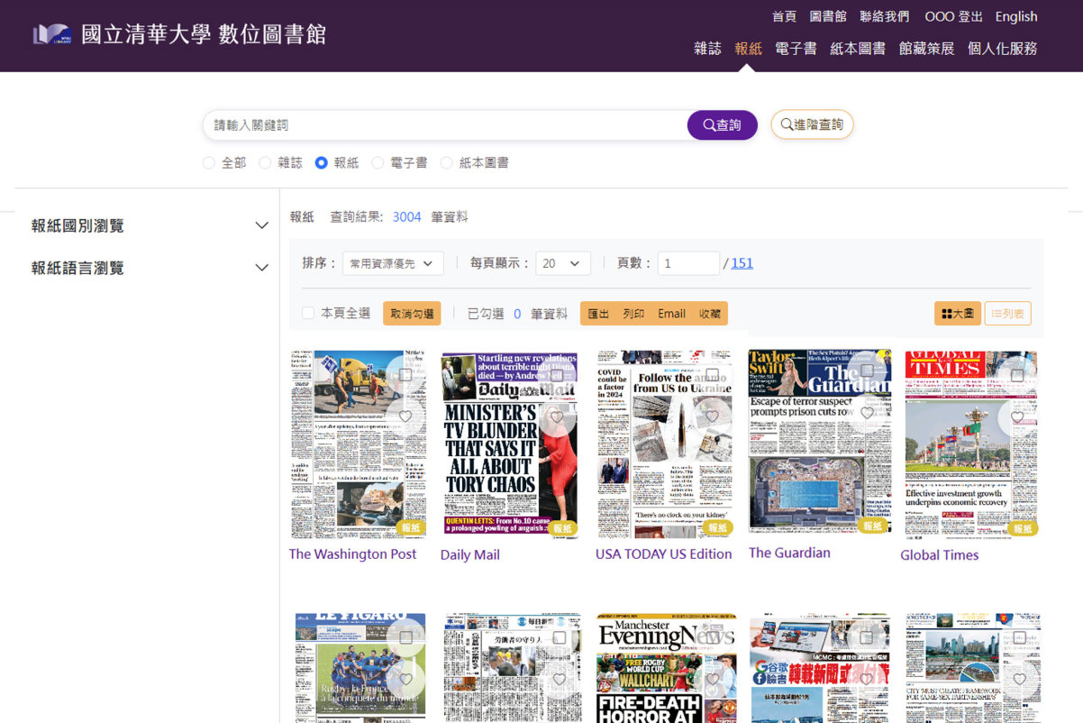Open Le Figaro cover thumbnail

click(359, 668)
